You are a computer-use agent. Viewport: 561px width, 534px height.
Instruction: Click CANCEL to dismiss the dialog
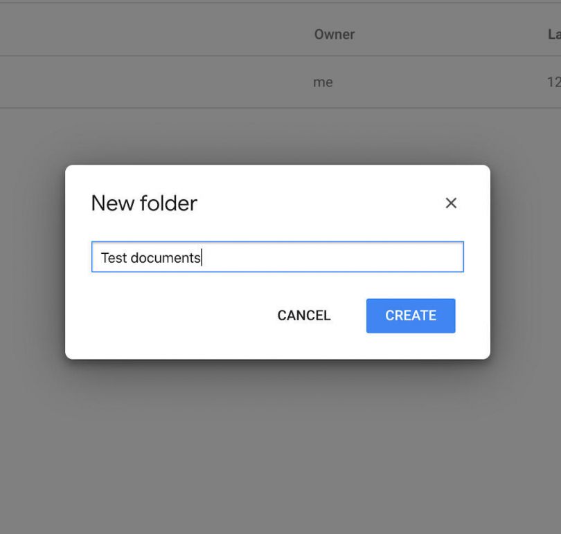coord(303,315)
